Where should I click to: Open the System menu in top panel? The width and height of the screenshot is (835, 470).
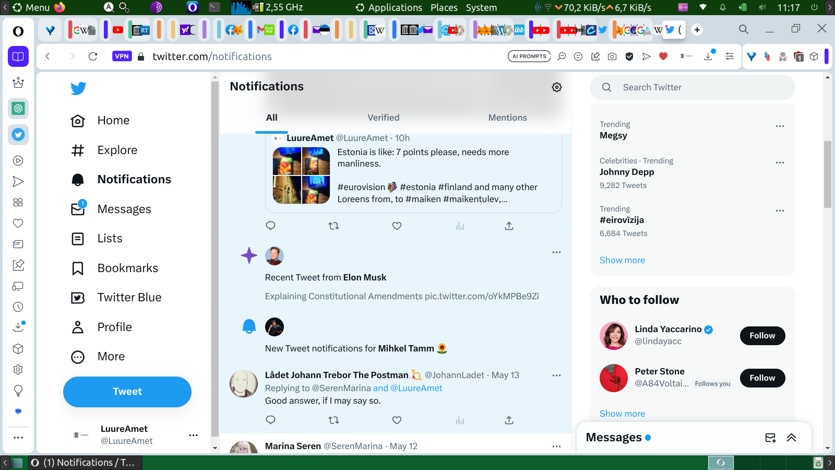pos(481,7)
